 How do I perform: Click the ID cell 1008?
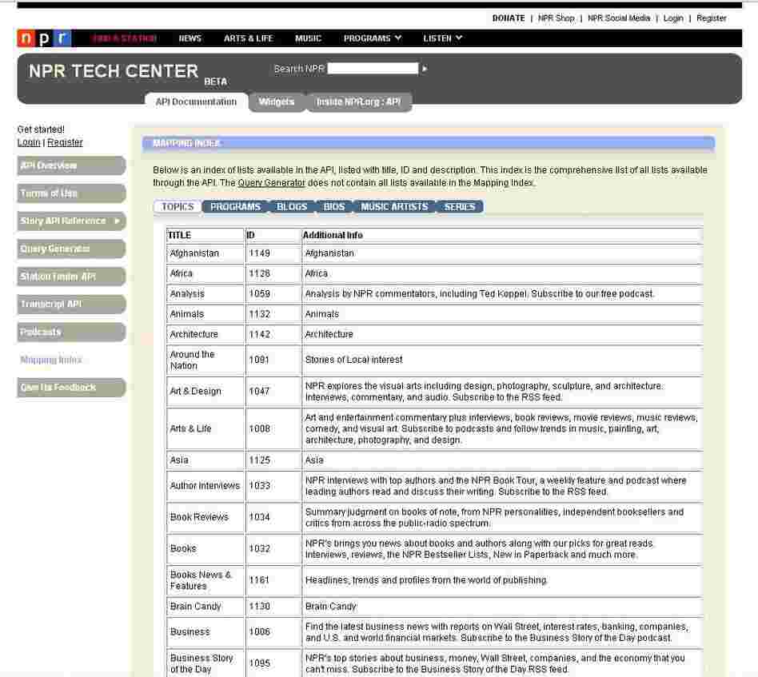tap(273, 429)
